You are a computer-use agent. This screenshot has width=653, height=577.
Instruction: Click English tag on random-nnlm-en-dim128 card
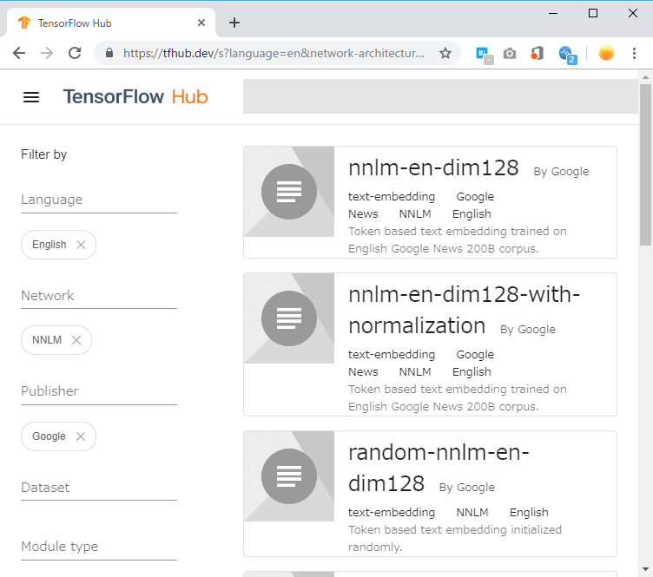click(529, 513)
